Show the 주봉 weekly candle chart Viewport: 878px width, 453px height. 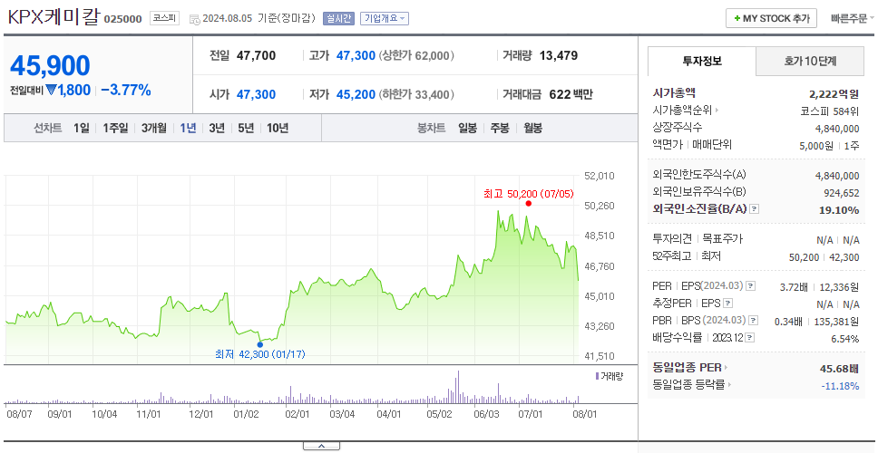(x=500, y=128)
